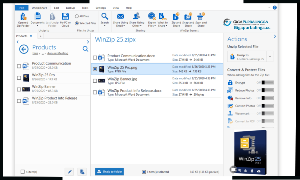
Task: Click the Remove Info icon
Action: [230, 98]
